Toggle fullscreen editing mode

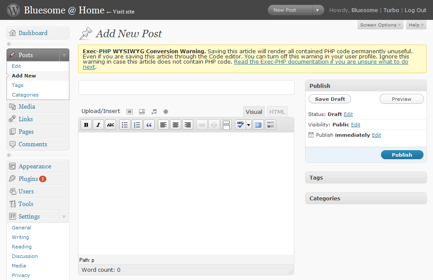point(258,125)
